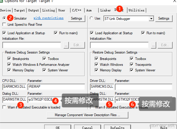Toggle simulator System Viewer checkbox
This screenshot has height=129, width=177.
(x=44, y=70)
